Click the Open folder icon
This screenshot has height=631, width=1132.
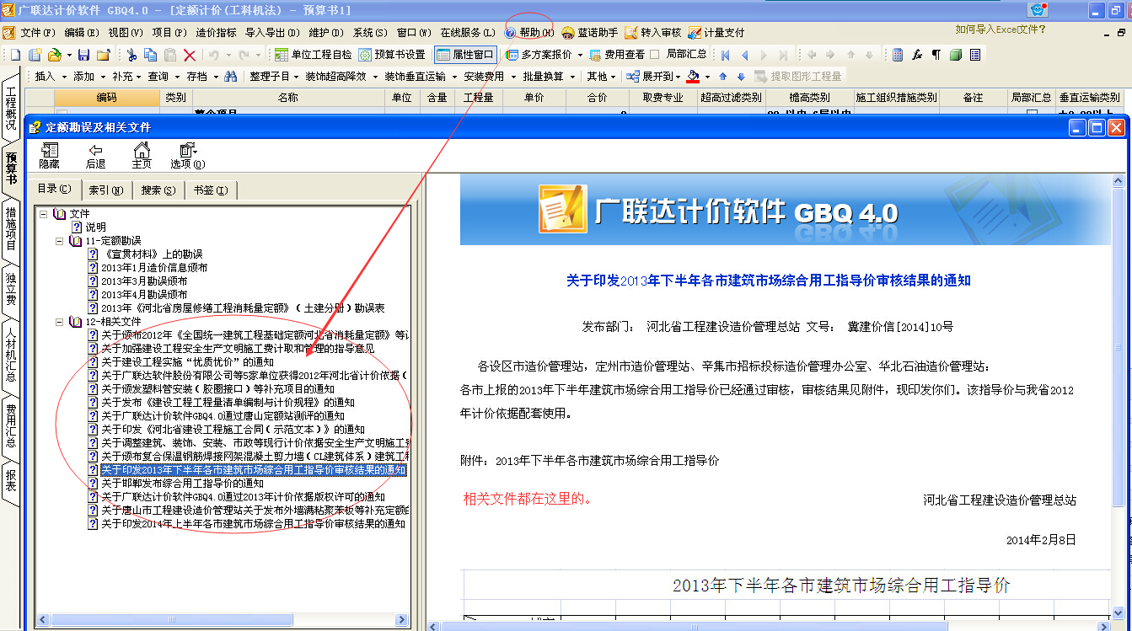pos(54,55)
